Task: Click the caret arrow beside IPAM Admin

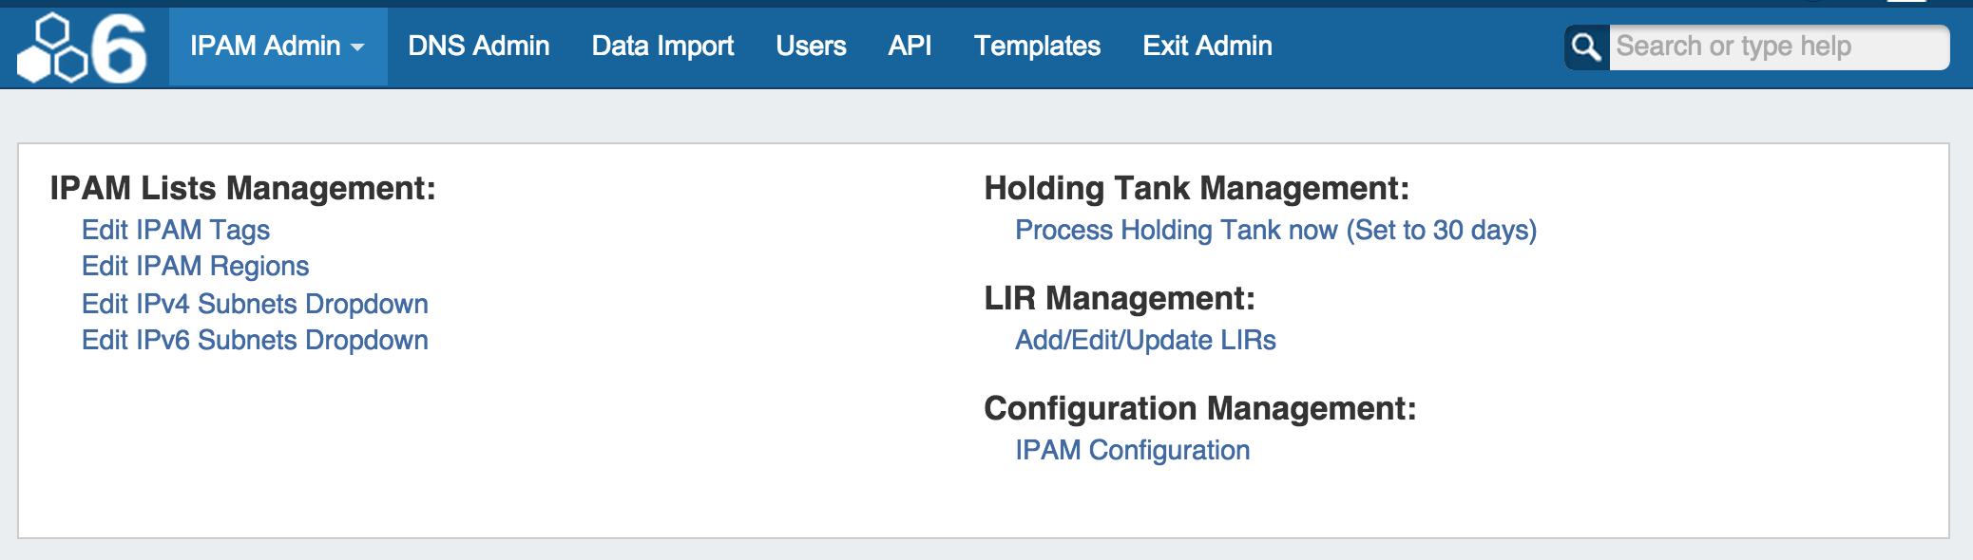Action: click(357, 47)
